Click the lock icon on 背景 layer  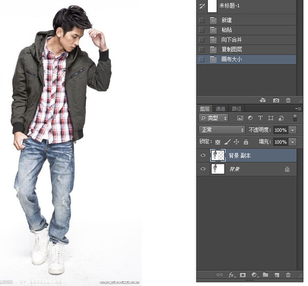[287, 169]
